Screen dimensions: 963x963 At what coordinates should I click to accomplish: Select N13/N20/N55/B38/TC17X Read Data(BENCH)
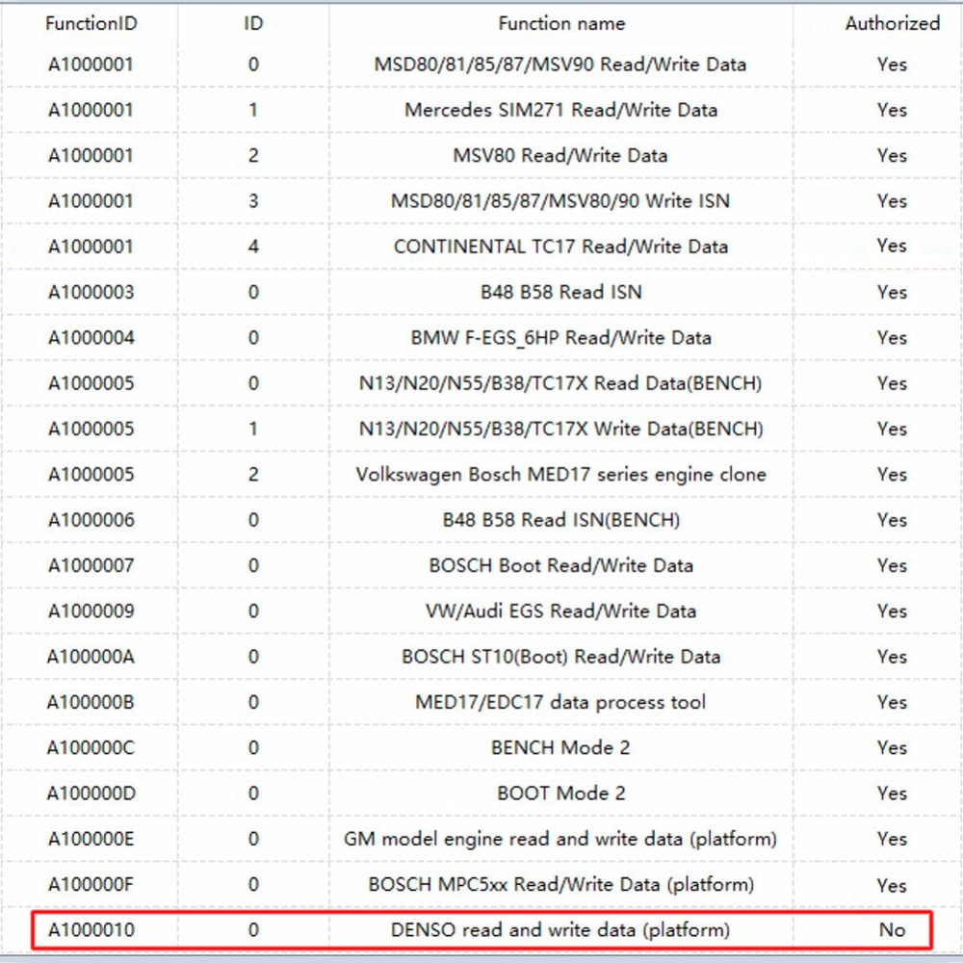pyautogui.click(x=560, y=383)
